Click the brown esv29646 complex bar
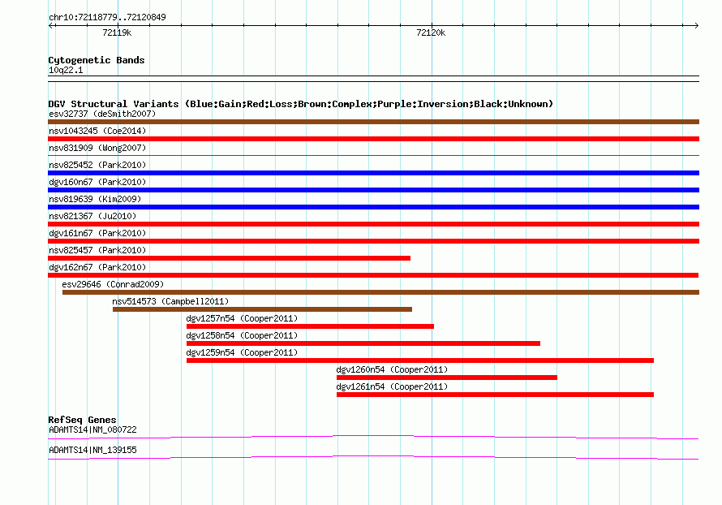 click(380, 292)
